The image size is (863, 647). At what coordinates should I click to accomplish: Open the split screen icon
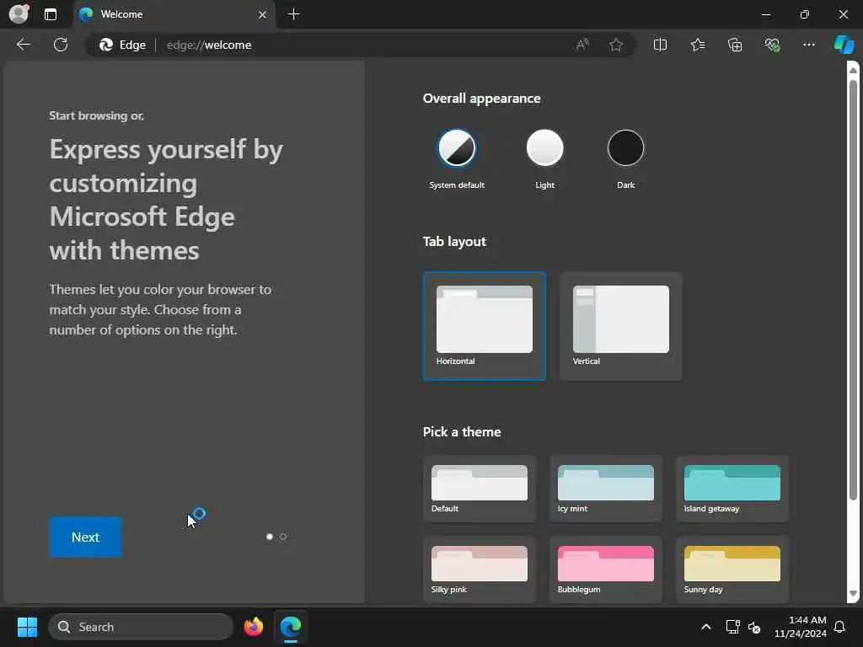(660, 45)
